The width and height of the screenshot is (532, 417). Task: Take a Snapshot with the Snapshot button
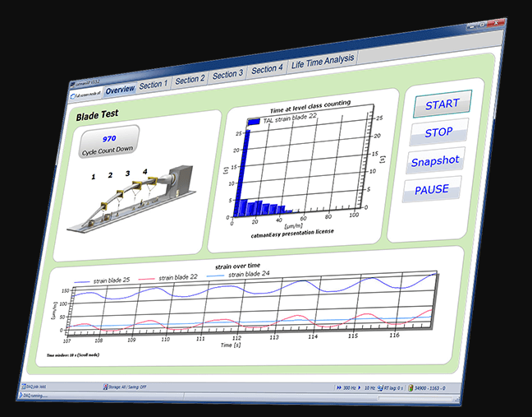point(437,160)
